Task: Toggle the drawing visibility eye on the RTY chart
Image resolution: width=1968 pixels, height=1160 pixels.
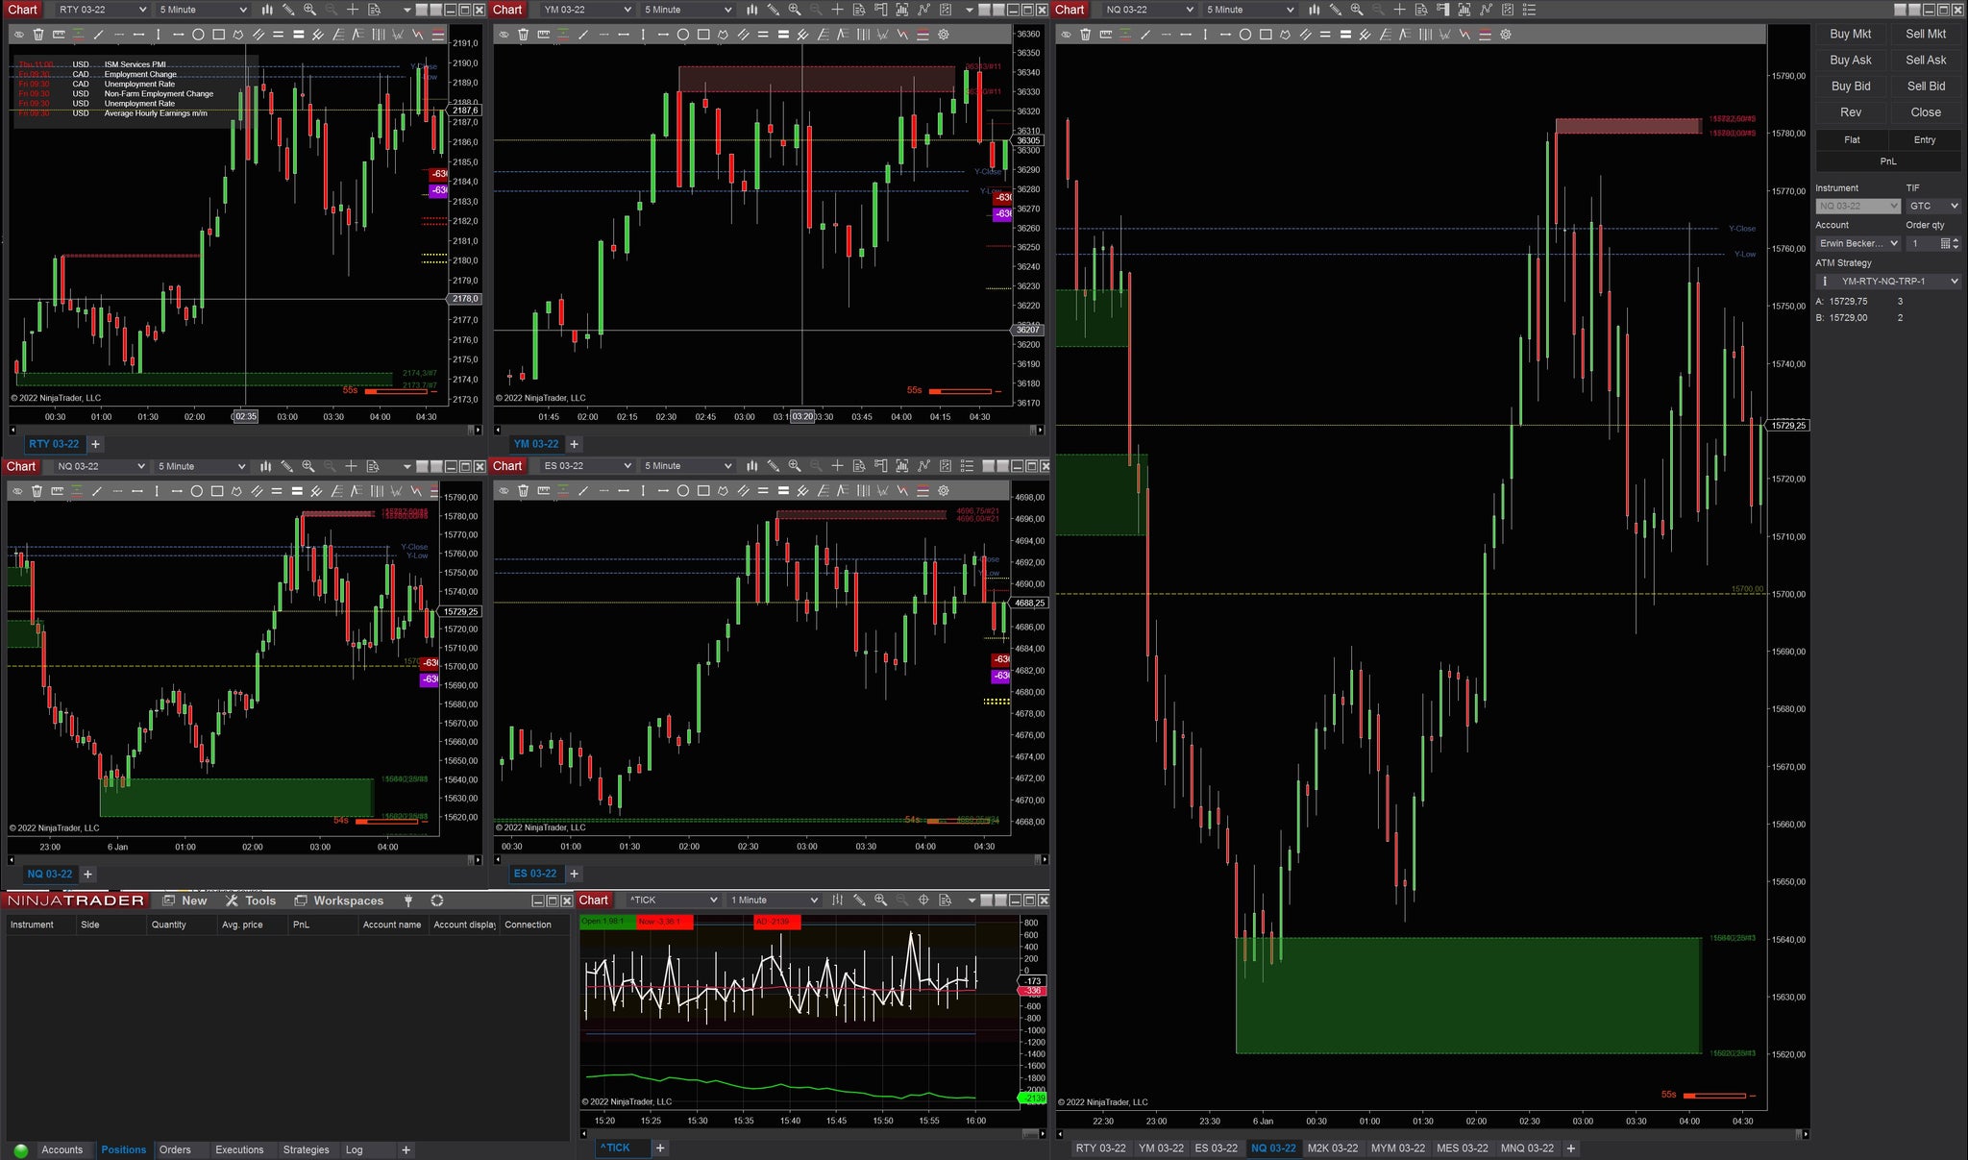Action: coord(18,35)
